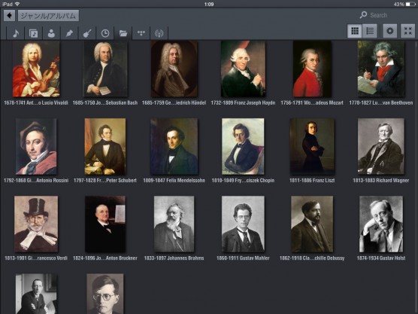Viewport: 418px width, 314px height.
Task: Open the Mozart portrait in red coat
Action: click(x=312, y=69)
